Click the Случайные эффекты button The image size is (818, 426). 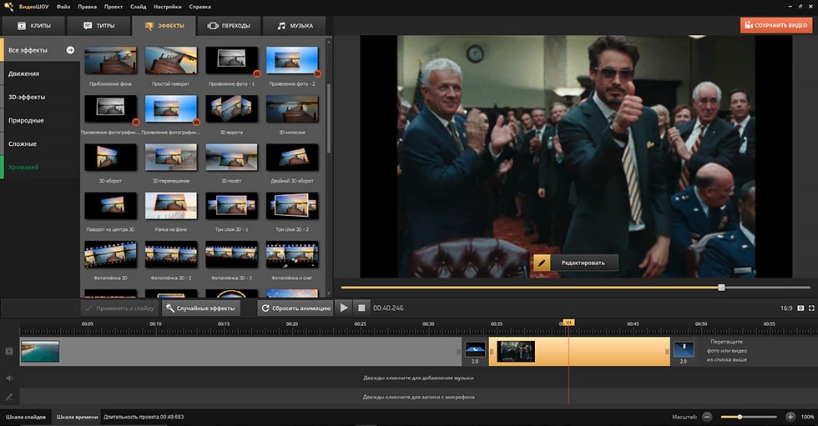pyautogui.click(x=201, y=308)
